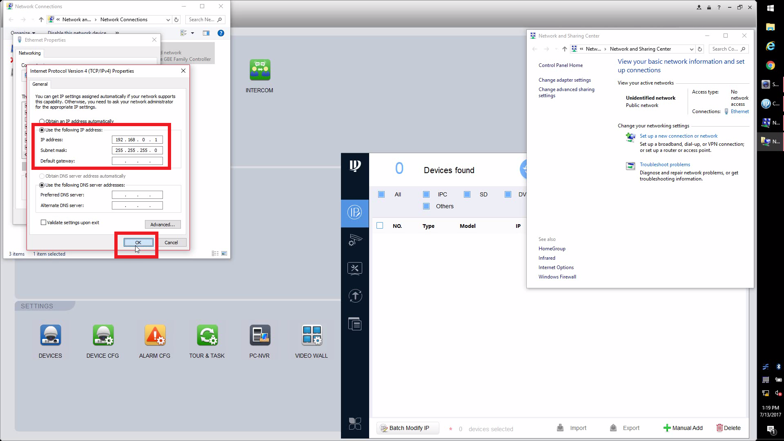Screen dimensions: 784x441
Task: Open the ALARM CFG icon
Action: coord(155,336)
